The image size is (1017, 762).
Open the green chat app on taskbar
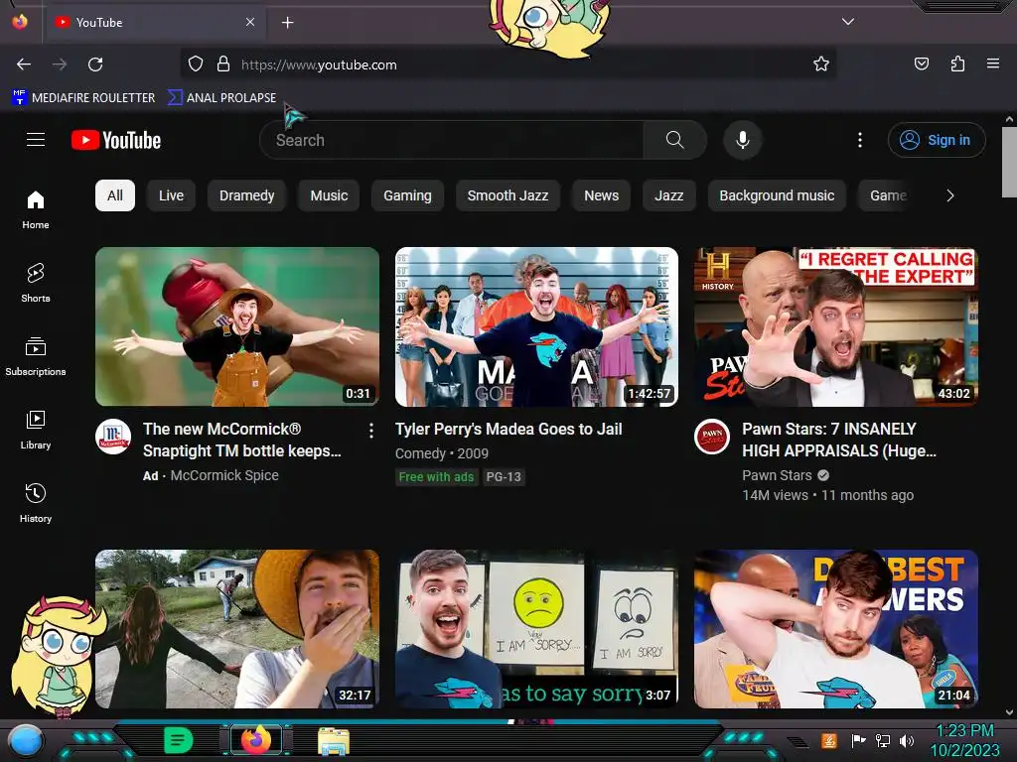click(179, 740)
